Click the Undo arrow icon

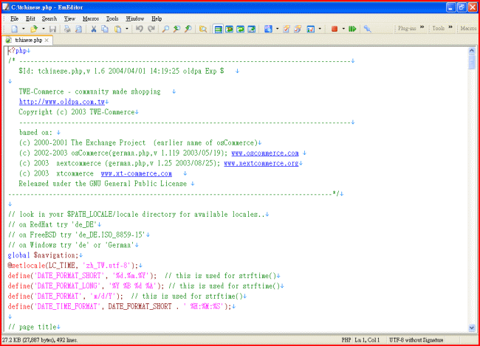tap(139, 29)
